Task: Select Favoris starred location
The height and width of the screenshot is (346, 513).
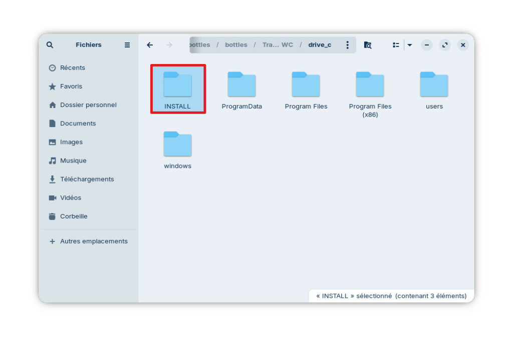Action: point(71,86)
